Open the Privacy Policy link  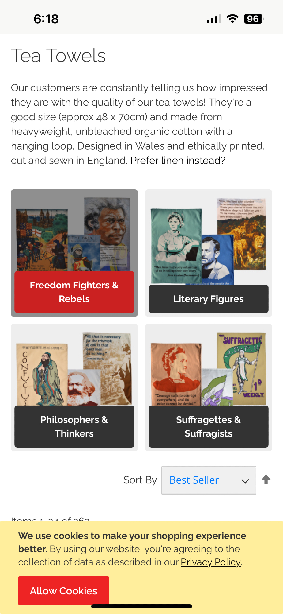point(211,562)
